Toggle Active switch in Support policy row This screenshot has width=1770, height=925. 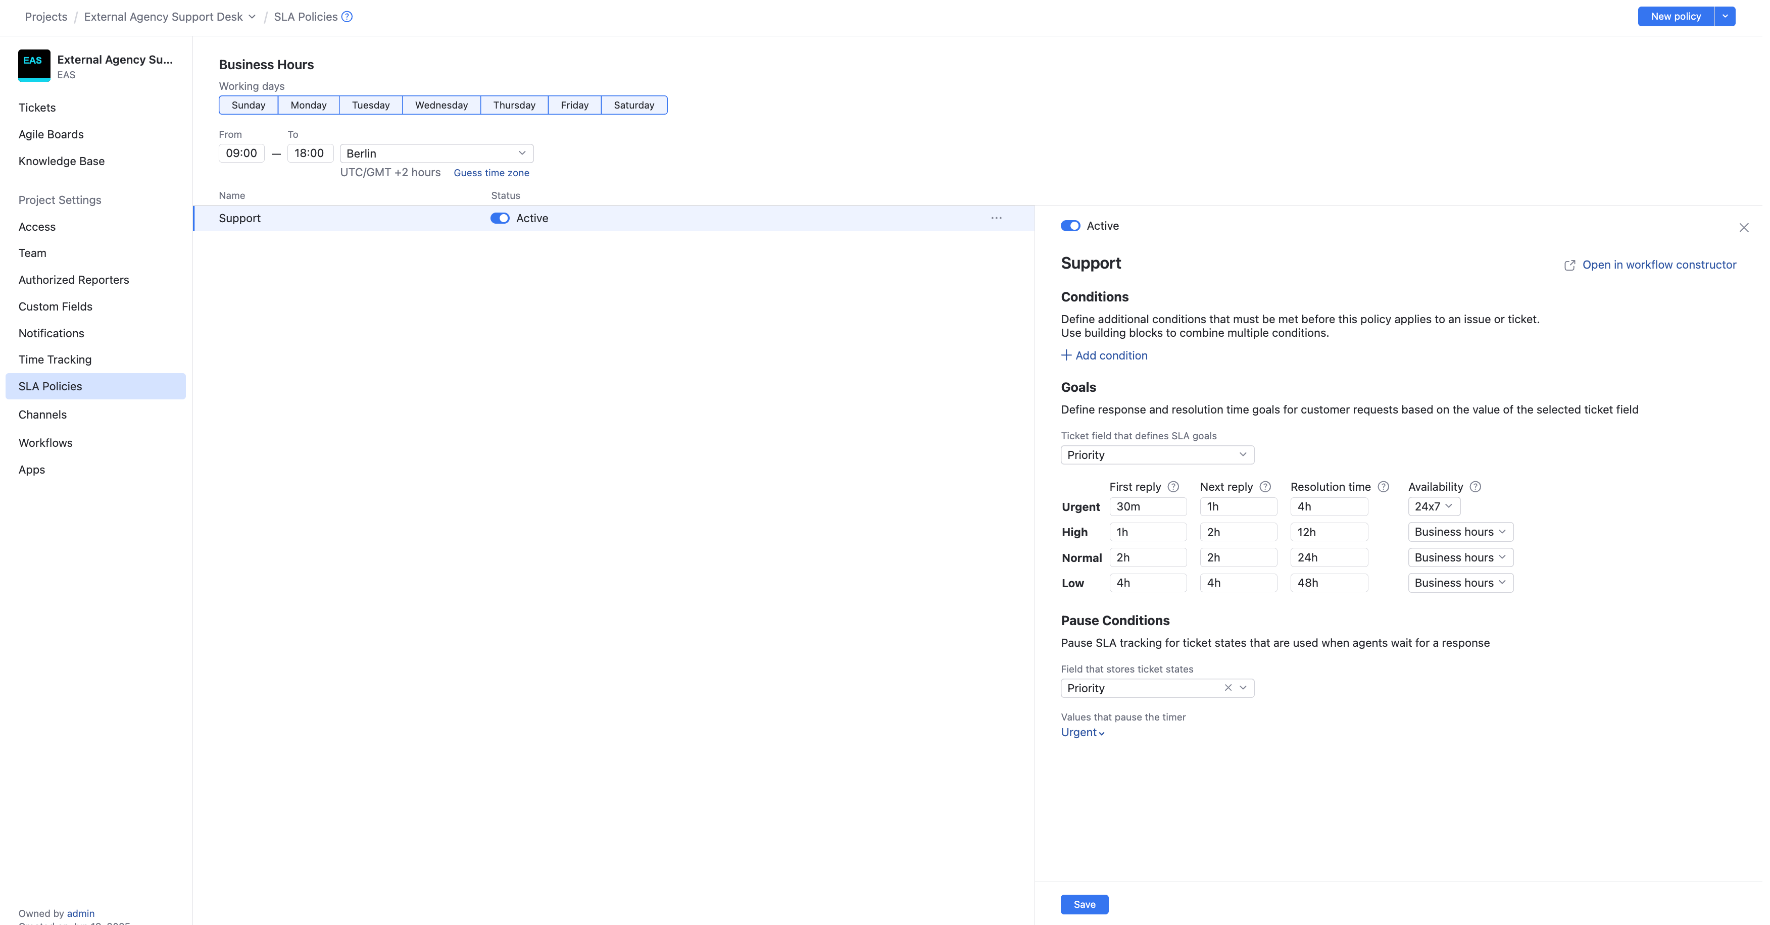(500, 218)
